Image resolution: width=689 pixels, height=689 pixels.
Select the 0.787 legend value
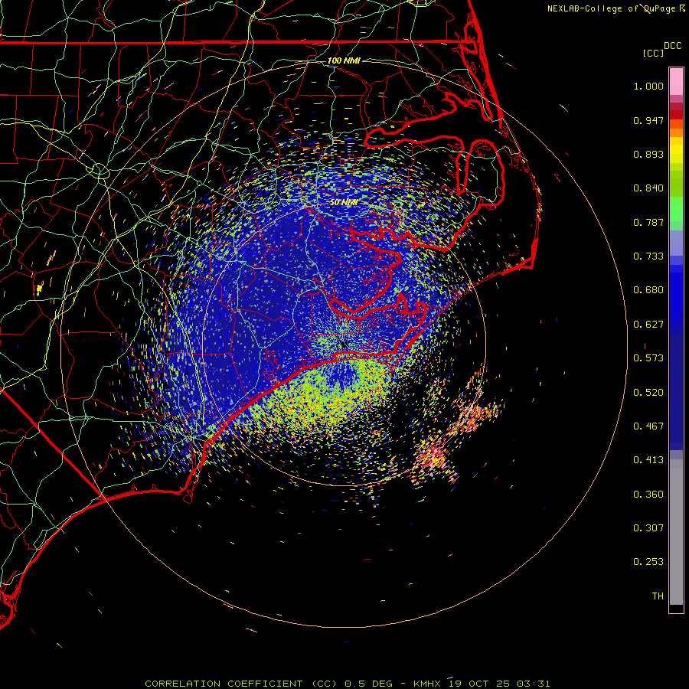click(648, 222)
